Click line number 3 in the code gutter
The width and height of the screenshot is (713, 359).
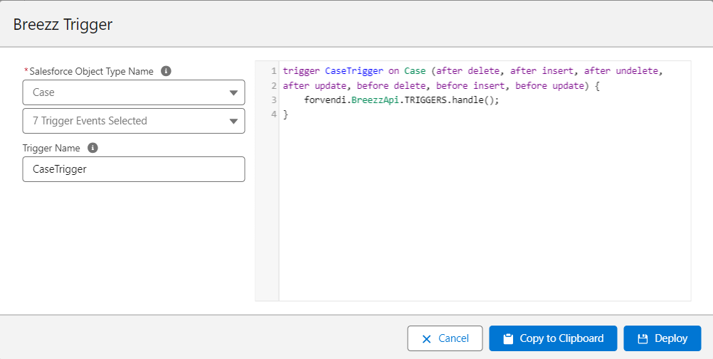[273, 100]
